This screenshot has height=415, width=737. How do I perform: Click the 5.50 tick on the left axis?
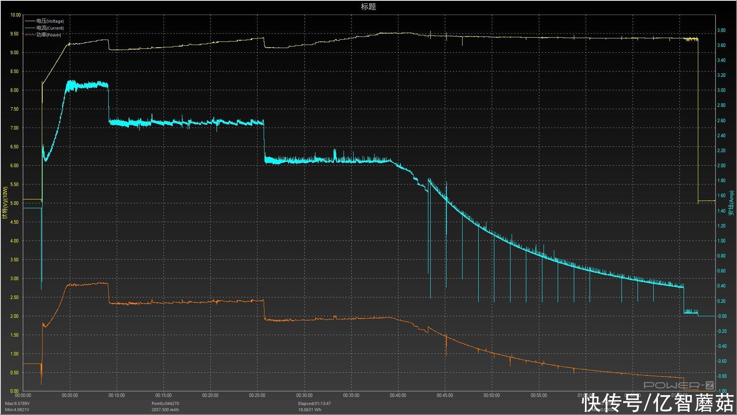14,184
